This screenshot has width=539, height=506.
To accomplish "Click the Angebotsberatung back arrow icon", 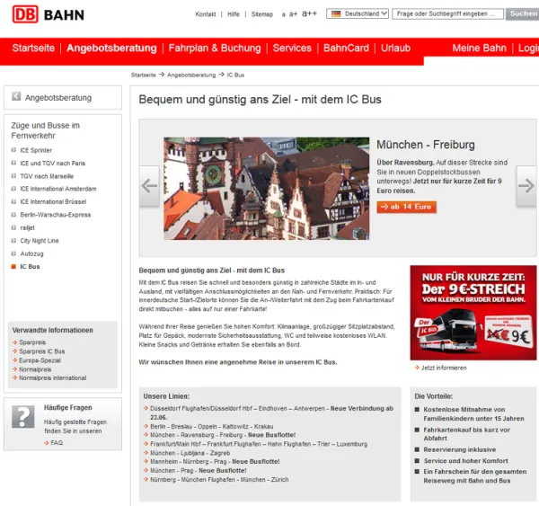I will [15, 97].
